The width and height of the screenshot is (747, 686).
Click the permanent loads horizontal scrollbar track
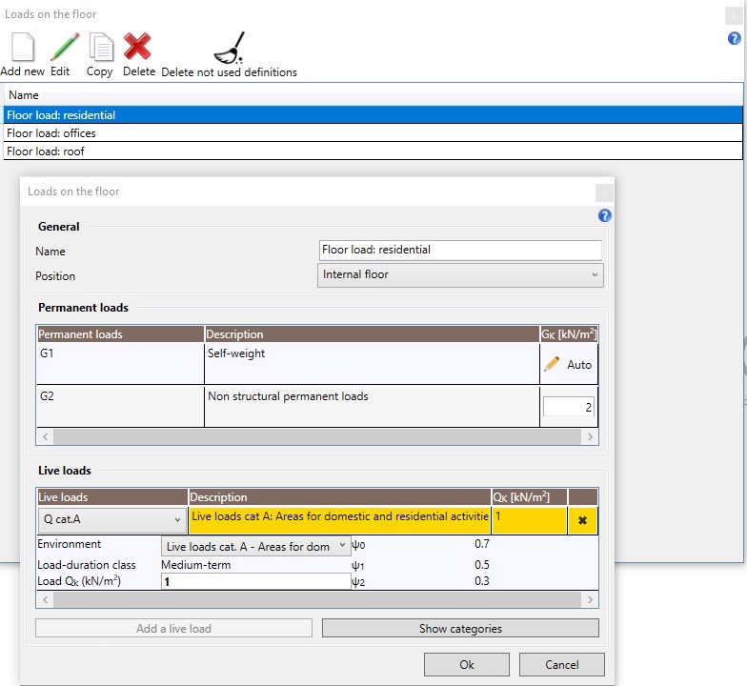tap(317, 436)
